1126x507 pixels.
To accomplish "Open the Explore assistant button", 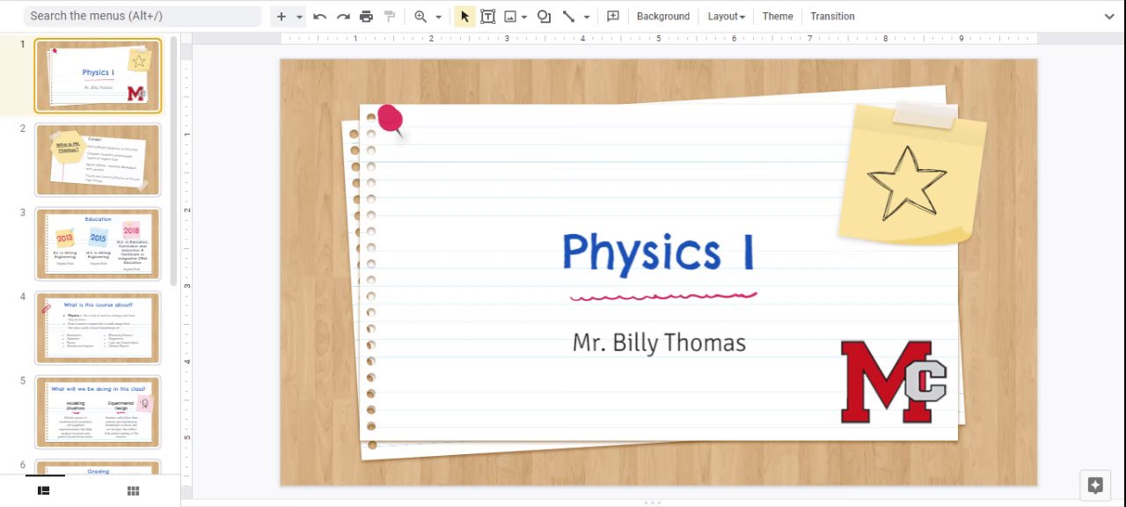I will (1095, 485).
